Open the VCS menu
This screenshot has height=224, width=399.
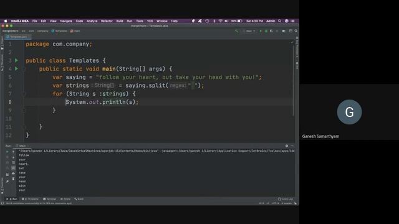tap(150, 21)
